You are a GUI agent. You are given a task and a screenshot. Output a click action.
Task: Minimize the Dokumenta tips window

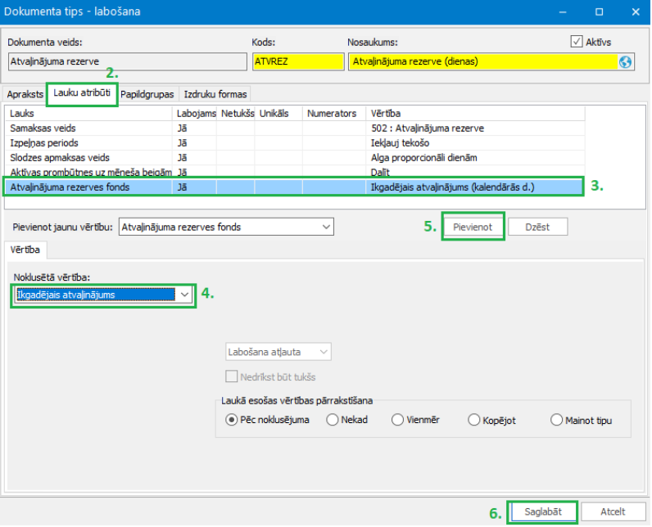pyautogui.click(x=563, y=11)
